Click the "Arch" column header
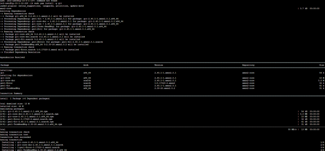This screenshot has width=325, height=151. pyautogui.click(x=86, y=65)
